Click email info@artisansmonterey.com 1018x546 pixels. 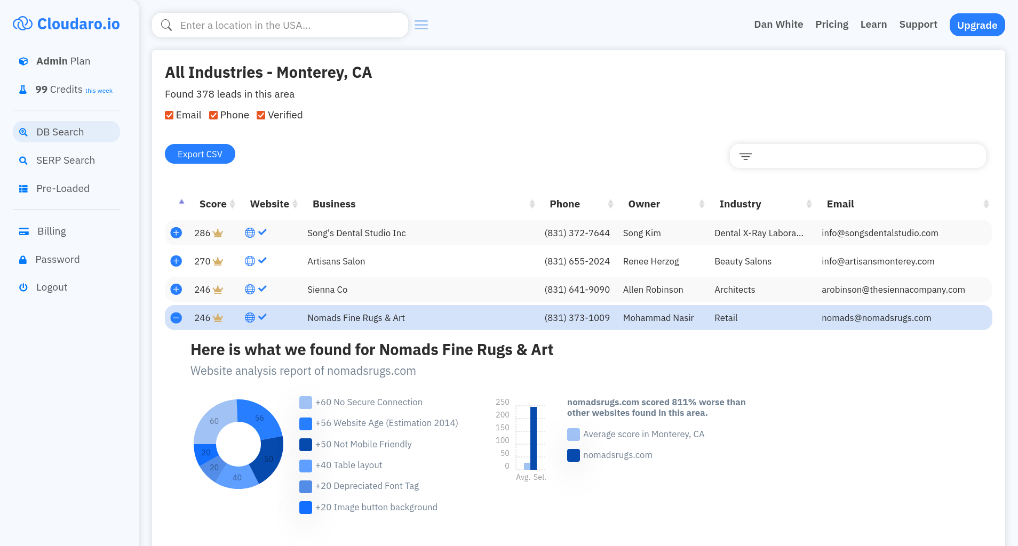[878, 261]
